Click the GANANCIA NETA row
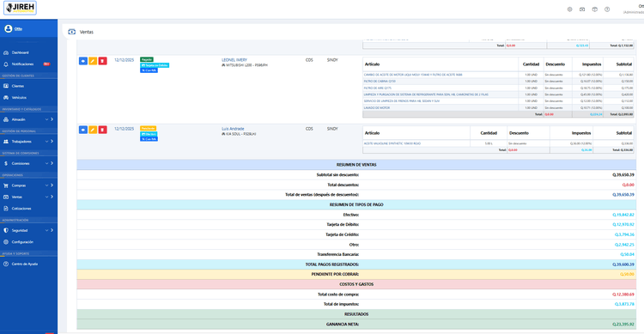Screen dimensions: 644x334 click(356, 325)
